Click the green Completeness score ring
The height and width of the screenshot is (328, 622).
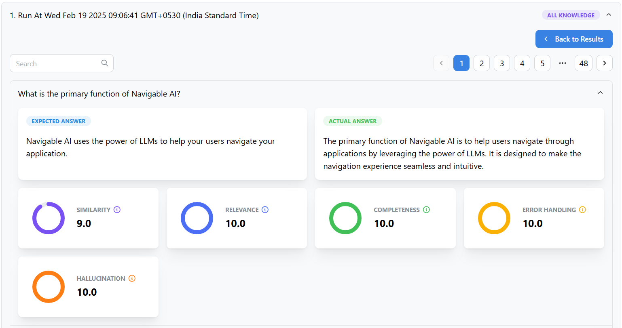pos(345,218)
